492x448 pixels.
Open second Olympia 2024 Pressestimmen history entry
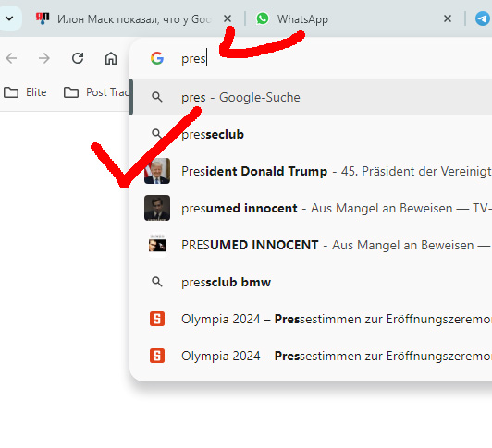coord(311,357)
